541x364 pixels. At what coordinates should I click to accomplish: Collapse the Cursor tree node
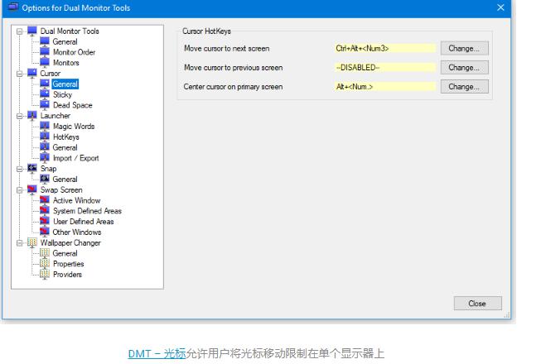click(20, 74)
